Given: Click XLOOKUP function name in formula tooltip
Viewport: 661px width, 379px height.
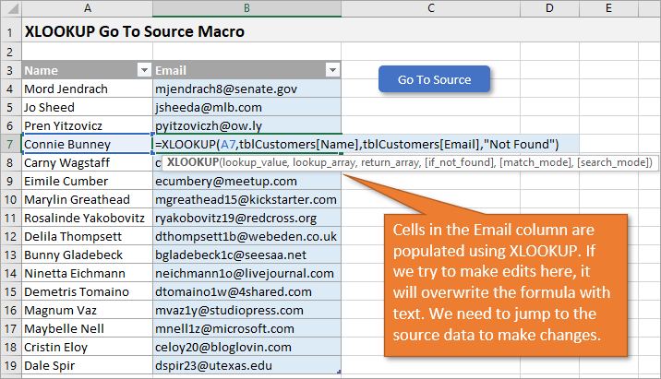Looking at the screenshot, I should coord(193,162).
